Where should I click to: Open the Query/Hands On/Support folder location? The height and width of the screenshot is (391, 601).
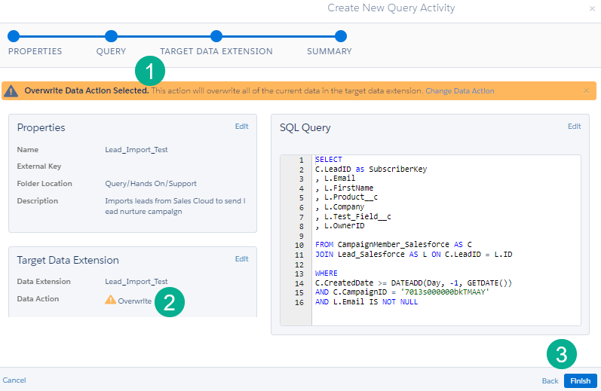pyautogui.click(x=151, y=183)
